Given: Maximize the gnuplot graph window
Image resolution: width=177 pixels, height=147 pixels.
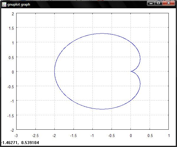Looking at the screenshot, I should tap(158, 3).
